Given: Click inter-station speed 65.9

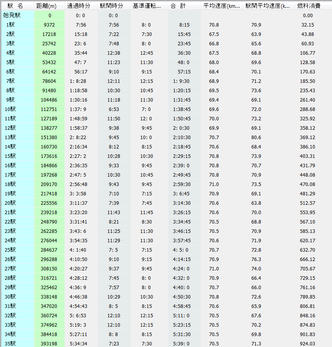Looking at the screenshot, I should pos(256,306).
